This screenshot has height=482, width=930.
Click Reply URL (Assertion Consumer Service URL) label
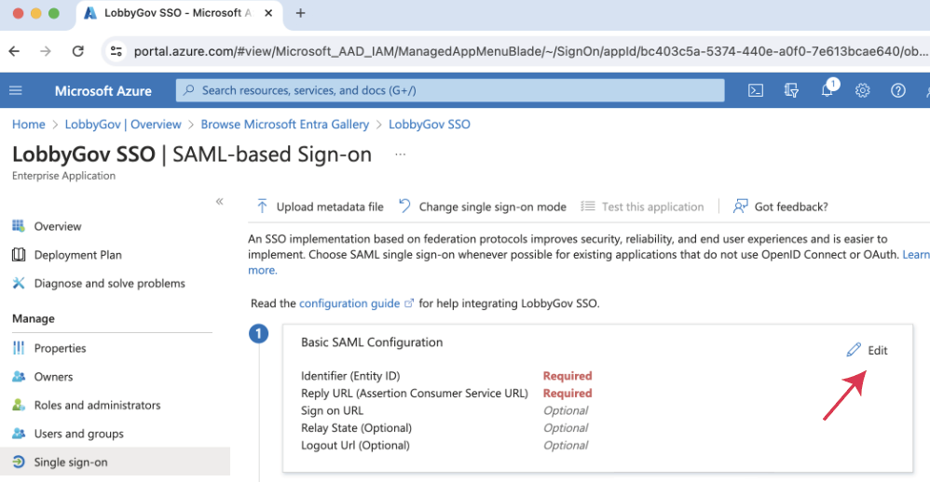point(414,394)
